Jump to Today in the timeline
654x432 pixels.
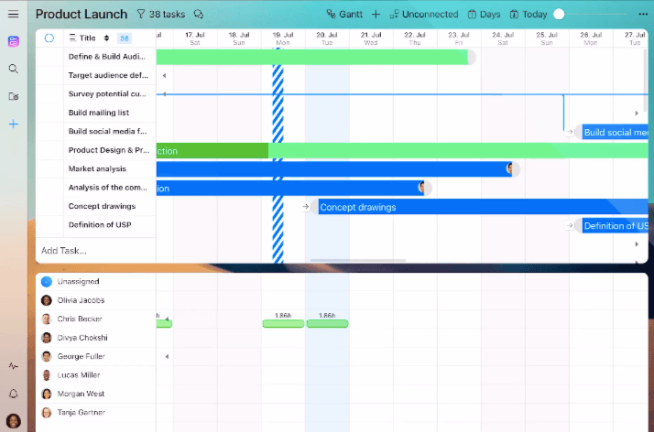tap(529, 14)
